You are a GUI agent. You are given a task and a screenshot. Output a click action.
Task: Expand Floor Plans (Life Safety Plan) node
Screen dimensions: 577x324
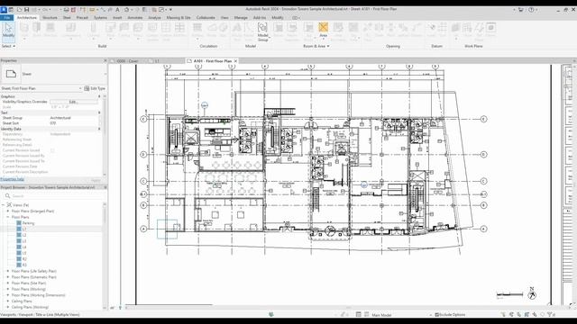tap(8, 271)
